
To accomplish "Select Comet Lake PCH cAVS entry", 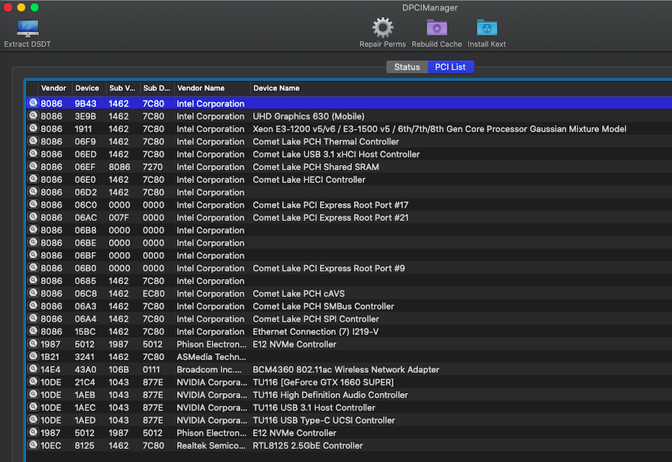I will pyautogui.click(x=299, y=294).
